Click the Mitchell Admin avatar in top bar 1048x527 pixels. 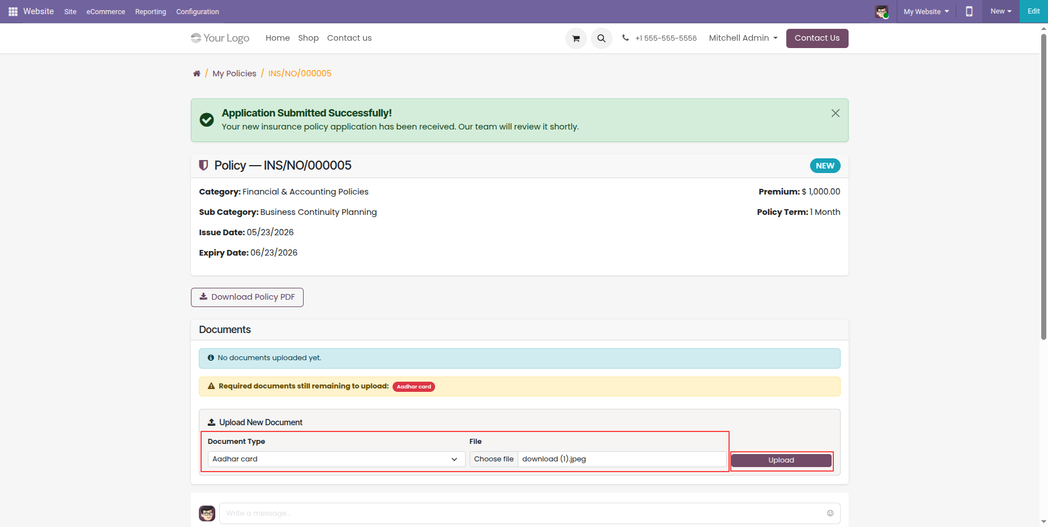[881, 11]
